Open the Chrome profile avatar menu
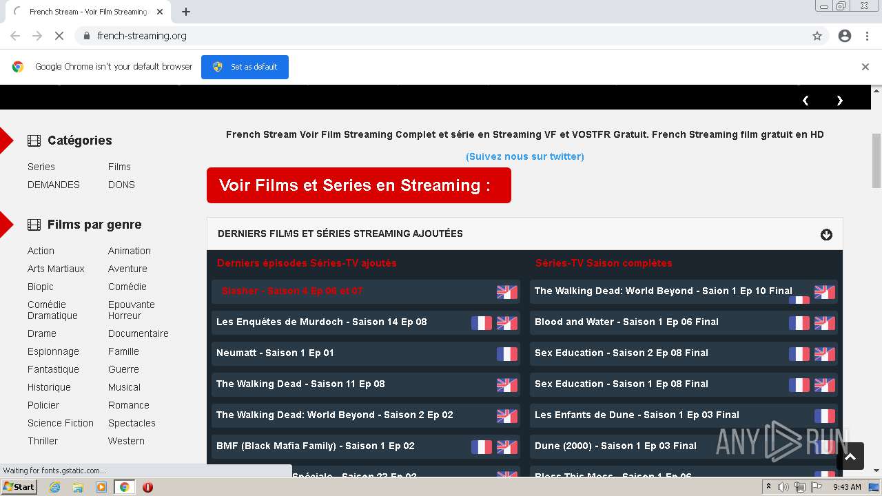Screen dimensions: 882x496 [x=845, y=36]
